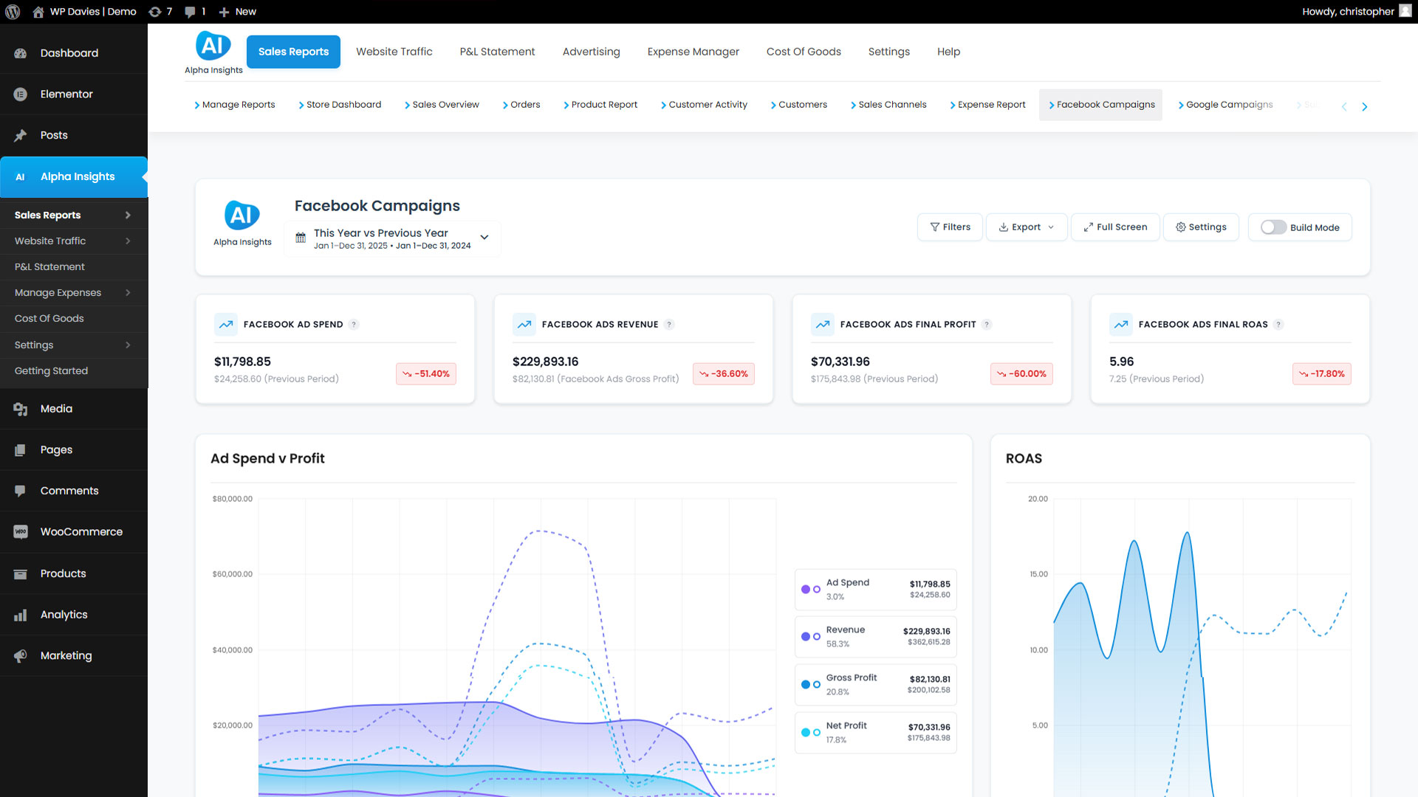This screenshot has width=1418, height=797.
Task: Click the Filters button
Action: pos(950,227)
